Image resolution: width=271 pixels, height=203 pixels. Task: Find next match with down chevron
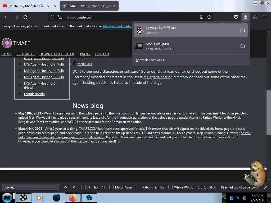(x=73, y=187)
